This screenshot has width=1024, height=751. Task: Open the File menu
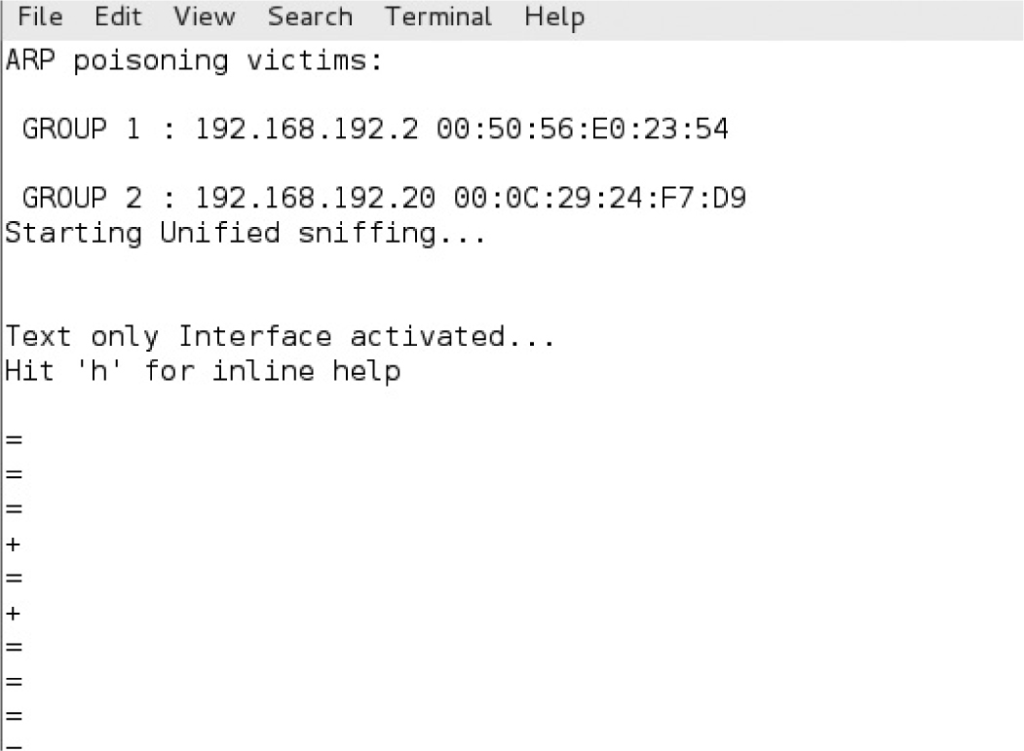click(40, 18)
